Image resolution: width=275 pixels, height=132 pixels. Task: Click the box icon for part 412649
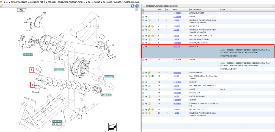pyautogui.click(x=149, y=21)
